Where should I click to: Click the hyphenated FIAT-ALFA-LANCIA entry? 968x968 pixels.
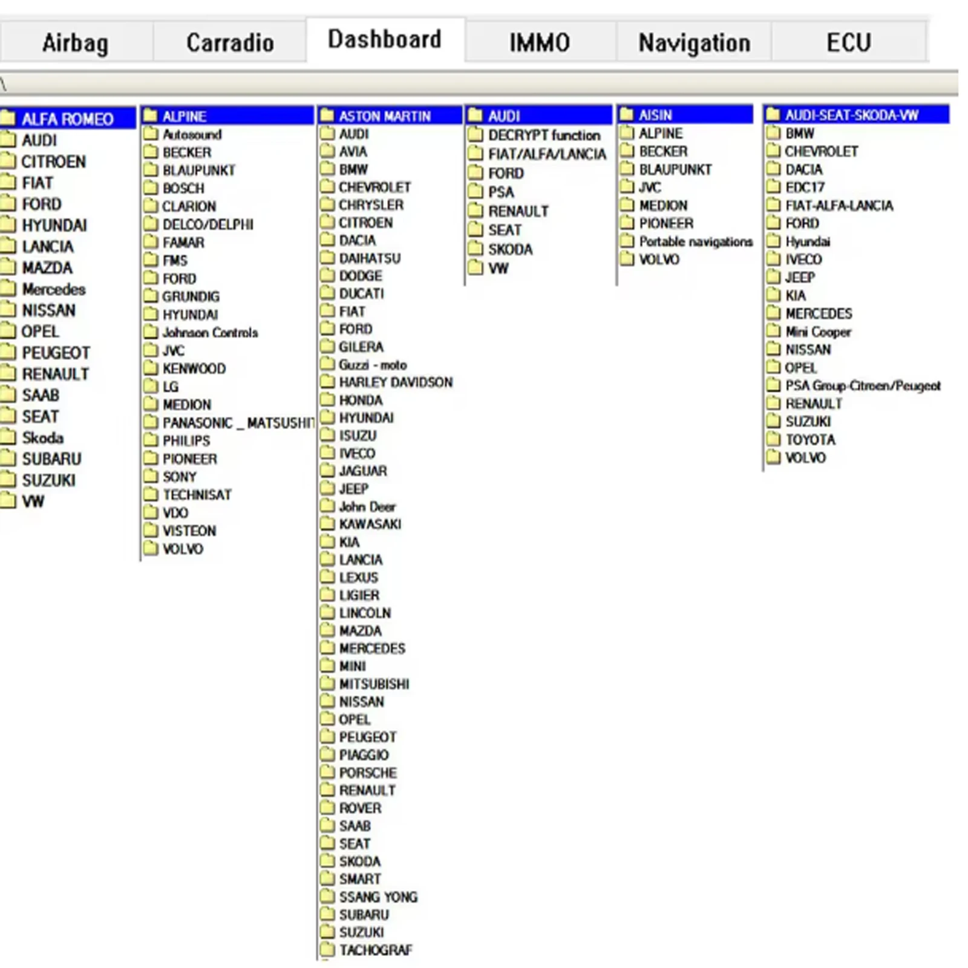[x=839, y=205]
